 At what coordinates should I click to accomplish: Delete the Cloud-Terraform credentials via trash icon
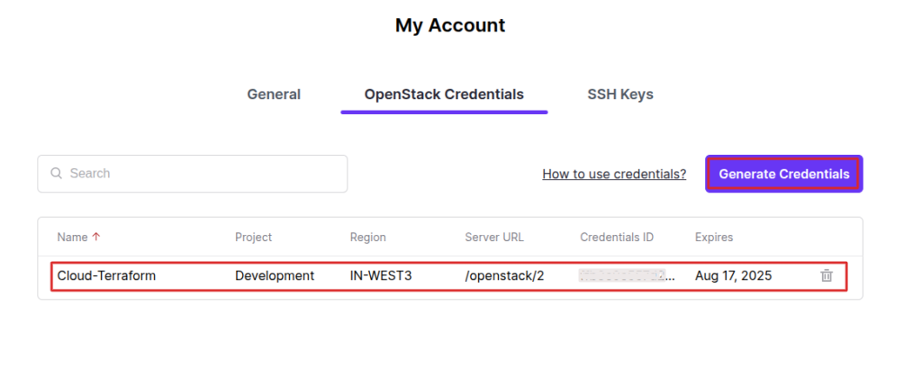827,275
